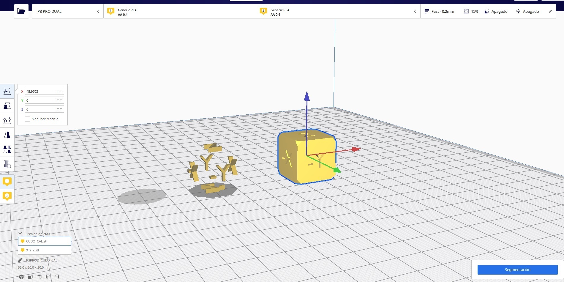Click the 66.0 x 20.0 x 20.0 mm dimensions
564x282 pixels.
pos(34,267)
